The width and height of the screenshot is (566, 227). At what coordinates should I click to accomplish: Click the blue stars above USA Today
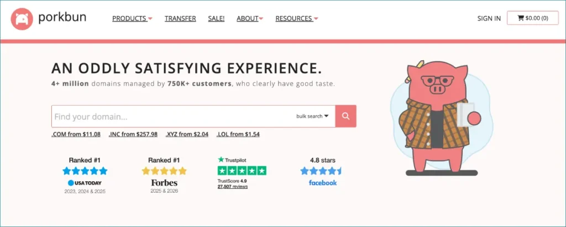point(85,171)
